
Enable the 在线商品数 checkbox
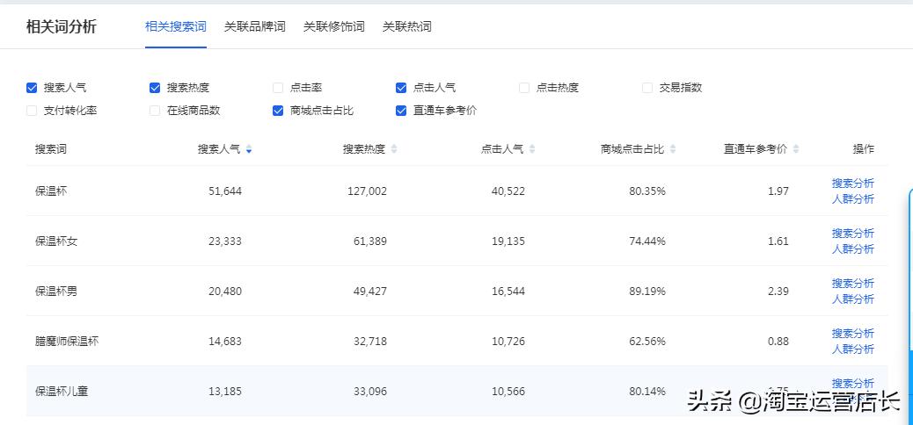[155, 111]
